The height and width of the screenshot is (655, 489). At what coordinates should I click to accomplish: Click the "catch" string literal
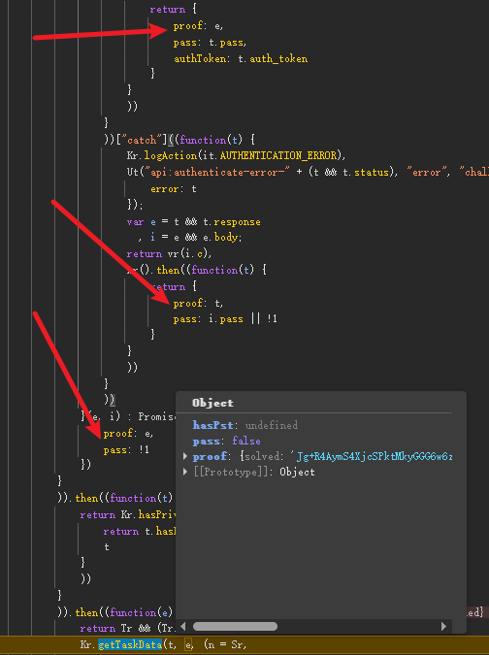point(142,140)
